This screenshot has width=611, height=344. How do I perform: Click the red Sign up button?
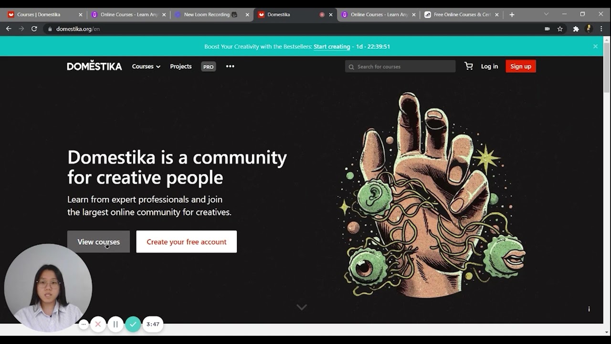coord(521,66)
